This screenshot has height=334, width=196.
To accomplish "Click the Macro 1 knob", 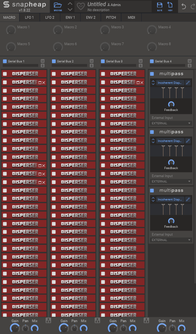I will [11, 30].
